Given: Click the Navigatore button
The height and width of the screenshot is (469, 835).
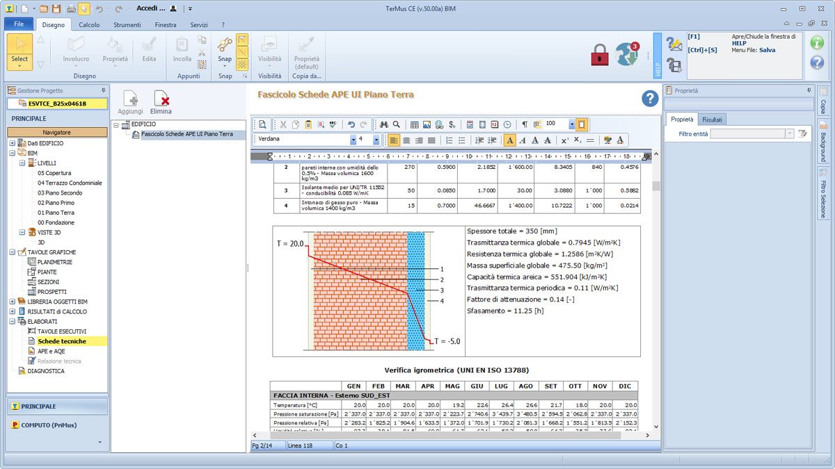Looking at the screenshot, I should click(x=57, y=131).
